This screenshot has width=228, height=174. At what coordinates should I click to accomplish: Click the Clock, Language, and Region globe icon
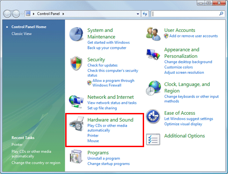153,88
